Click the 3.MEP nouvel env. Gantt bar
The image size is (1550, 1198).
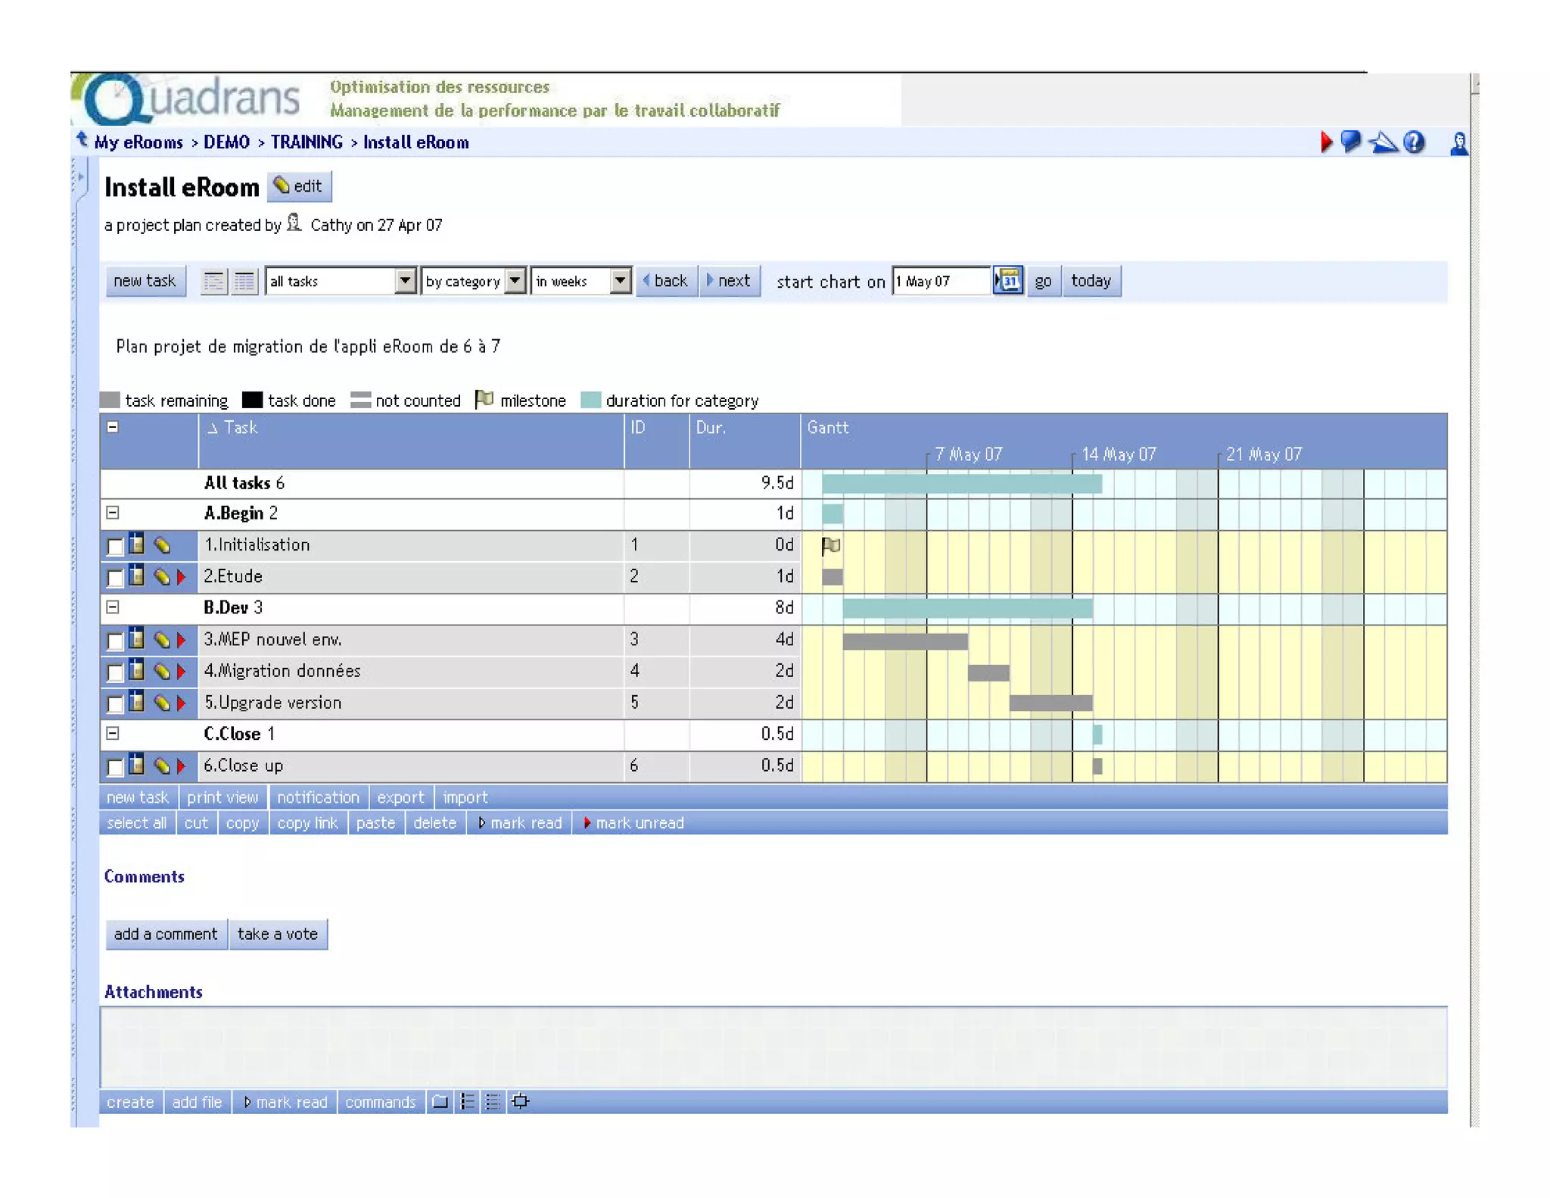point(904,641)
